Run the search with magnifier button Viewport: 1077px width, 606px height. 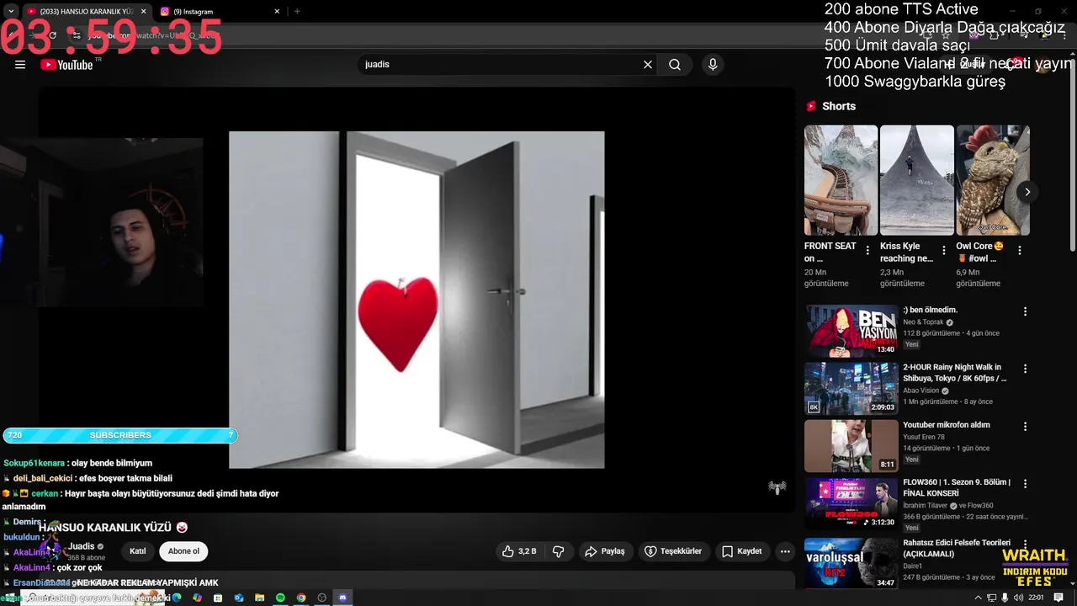click(x=675, y=65)
